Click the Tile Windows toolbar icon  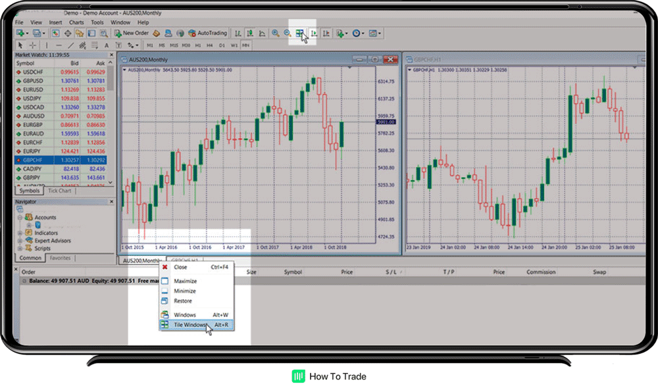pos(299,33)
